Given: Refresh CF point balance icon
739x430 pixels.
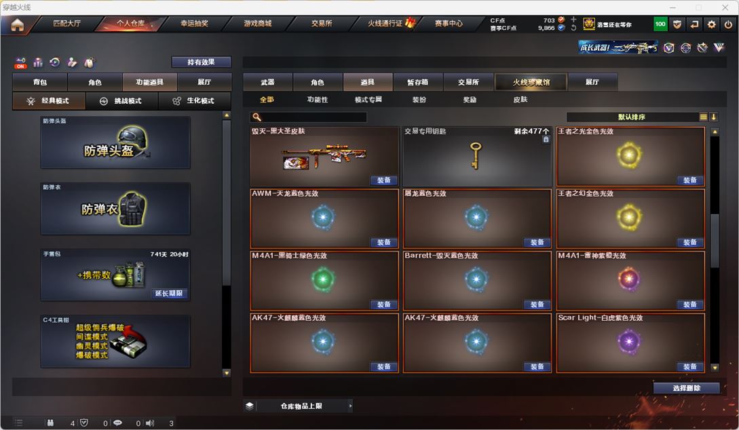Looking at the screenshot, I should 573,28.
